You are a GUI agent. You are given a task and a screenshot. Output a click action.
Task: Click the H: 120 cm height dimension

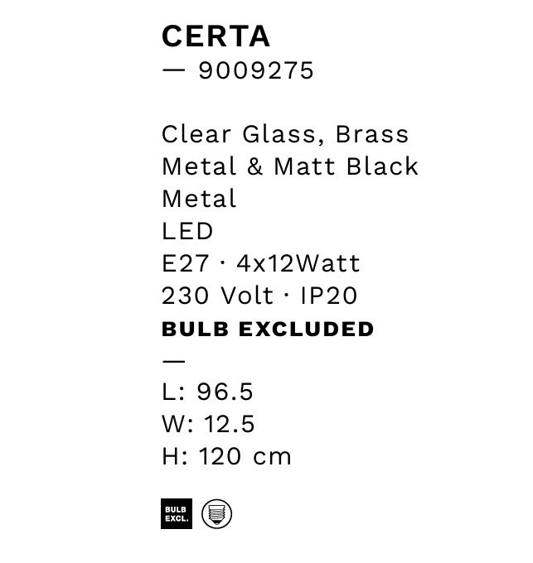click(227, 456)
